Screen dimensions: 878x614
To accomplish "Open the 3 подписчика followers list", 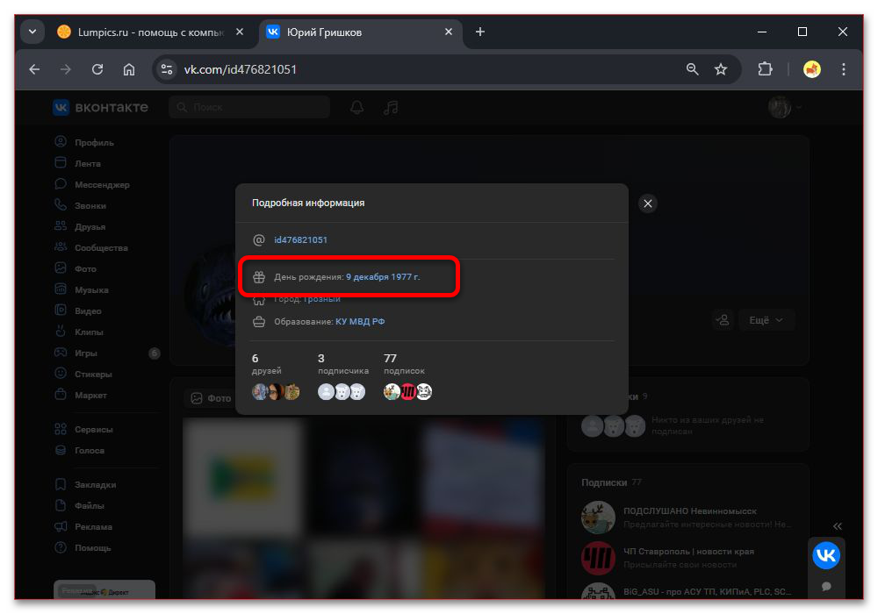I will pyautogui.click(x=343, y=378).
